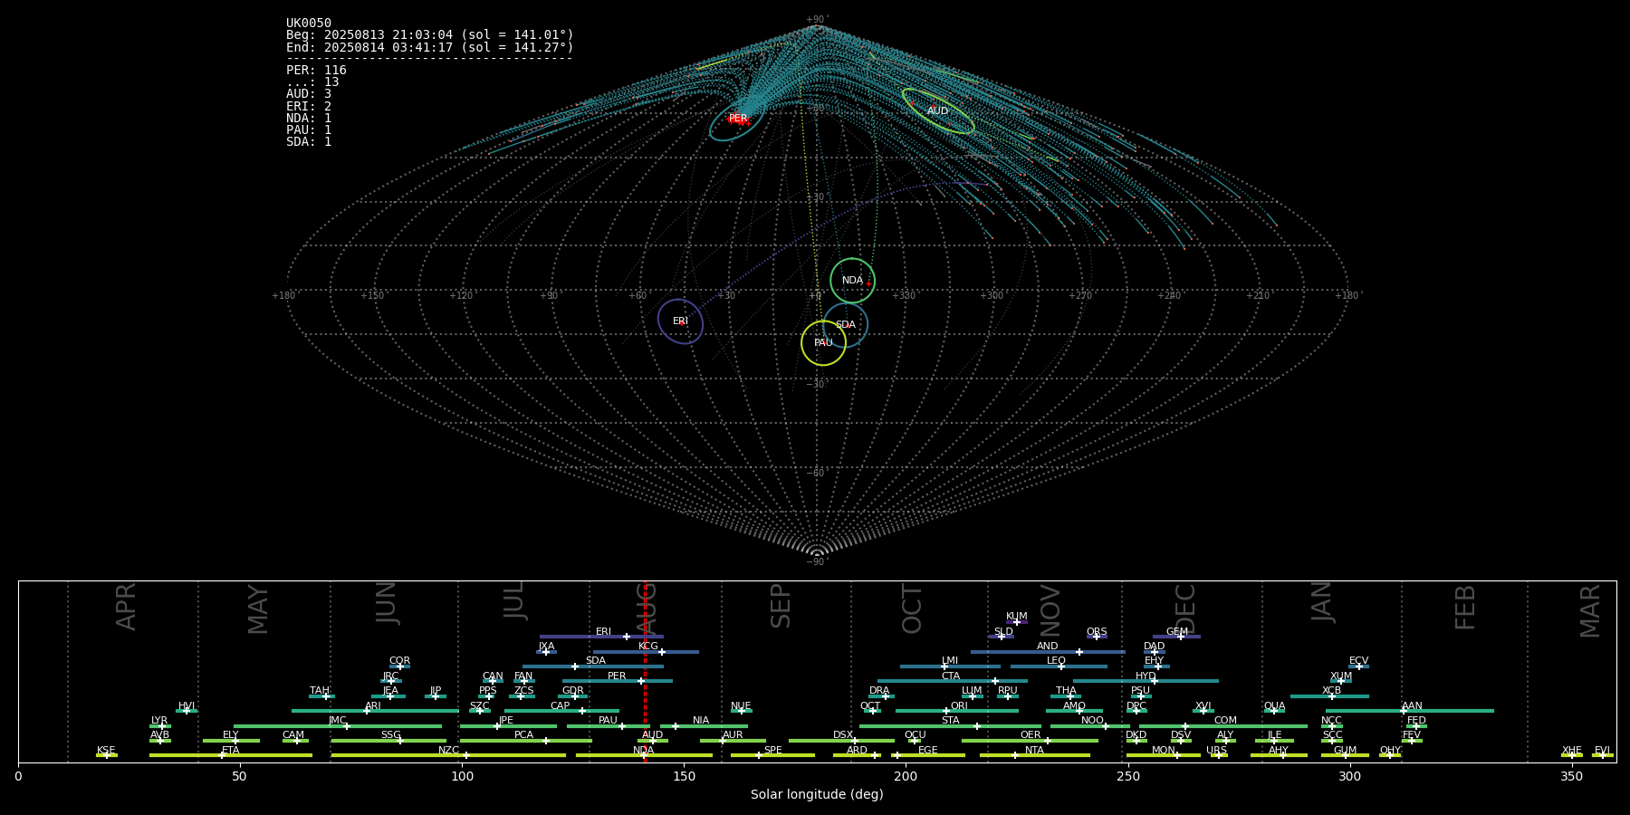Click the ERI shower bar in timeline
This screenshot has height=815, width=1630.
coord(601,637)
